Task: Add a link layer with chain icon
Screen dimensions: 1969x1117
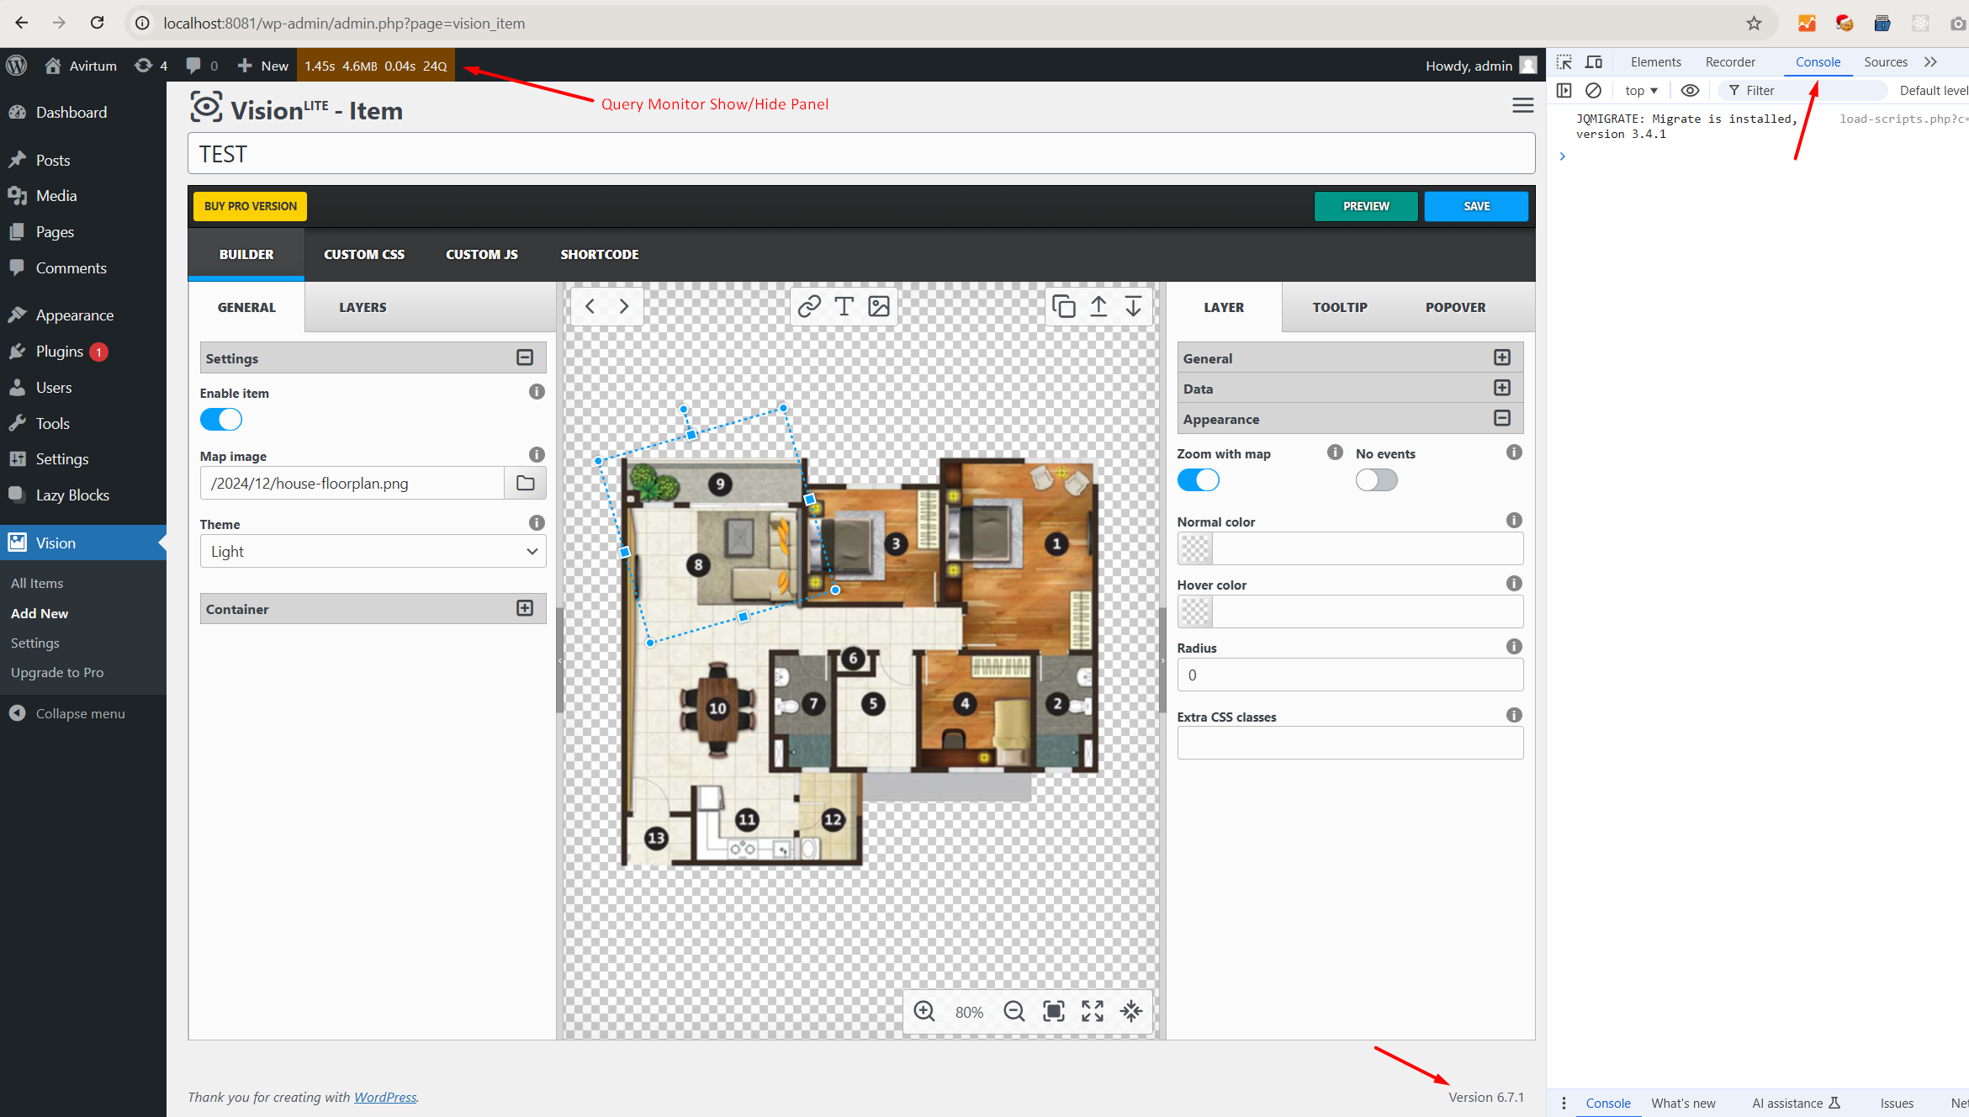Action: [x=809, y=306]
